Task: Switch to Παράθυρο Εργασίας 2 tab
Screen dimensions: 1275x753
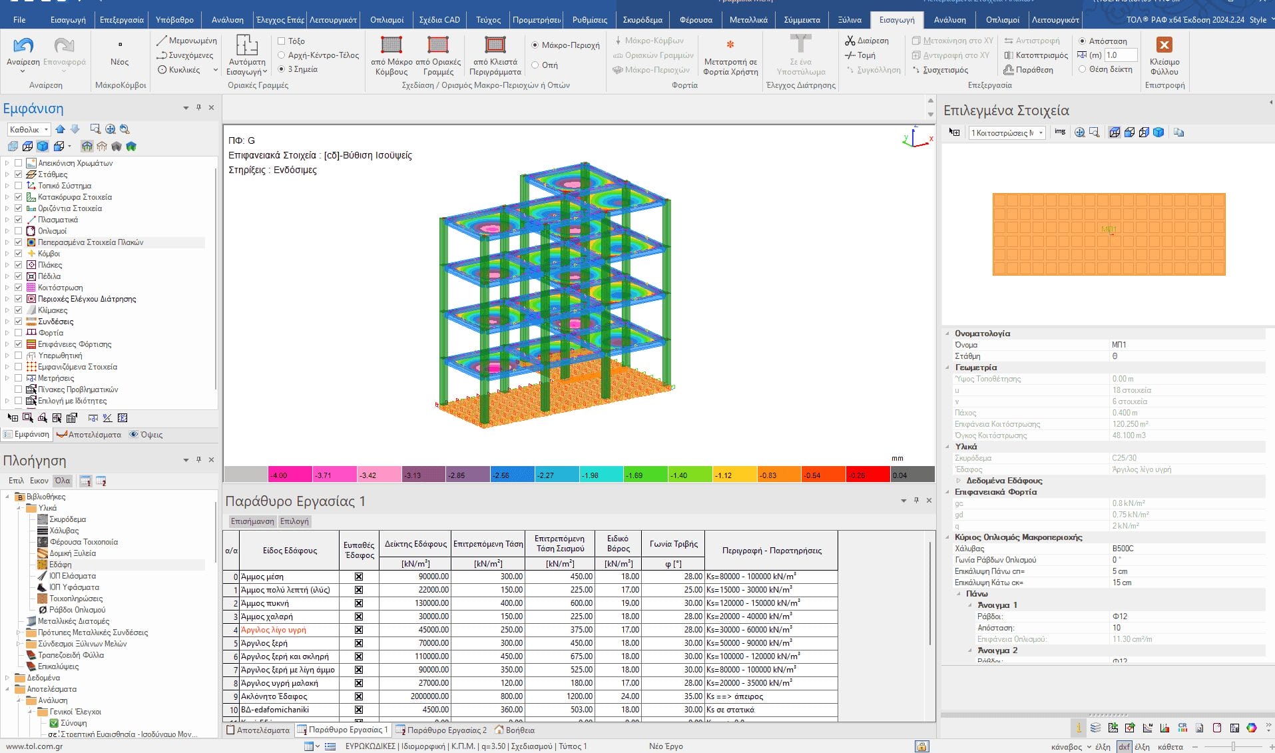Action: (441, 730)
